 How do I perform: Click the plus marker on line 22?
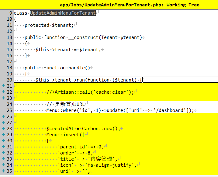click(4, 92)
